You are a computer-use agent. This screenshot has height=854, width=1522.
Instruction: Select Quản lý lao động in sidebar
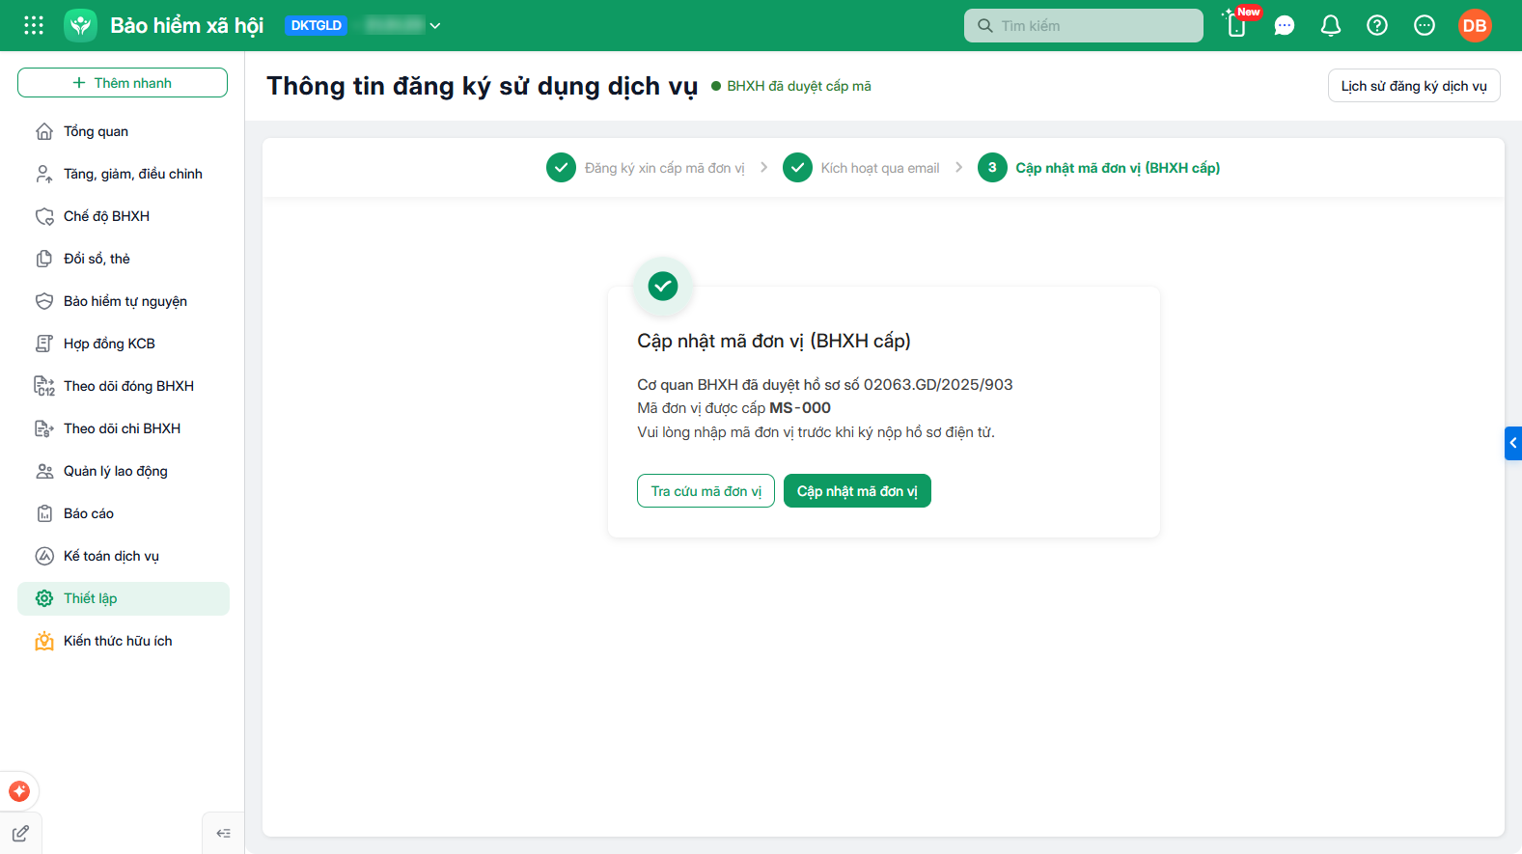pos(124,471)
